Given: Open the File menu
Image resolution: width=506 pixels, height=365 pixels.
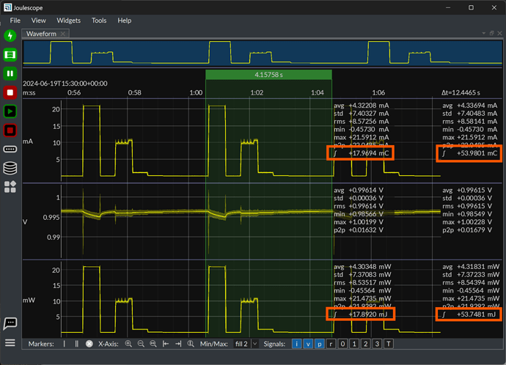Looking at the screenshot, I should click(15, 21).
